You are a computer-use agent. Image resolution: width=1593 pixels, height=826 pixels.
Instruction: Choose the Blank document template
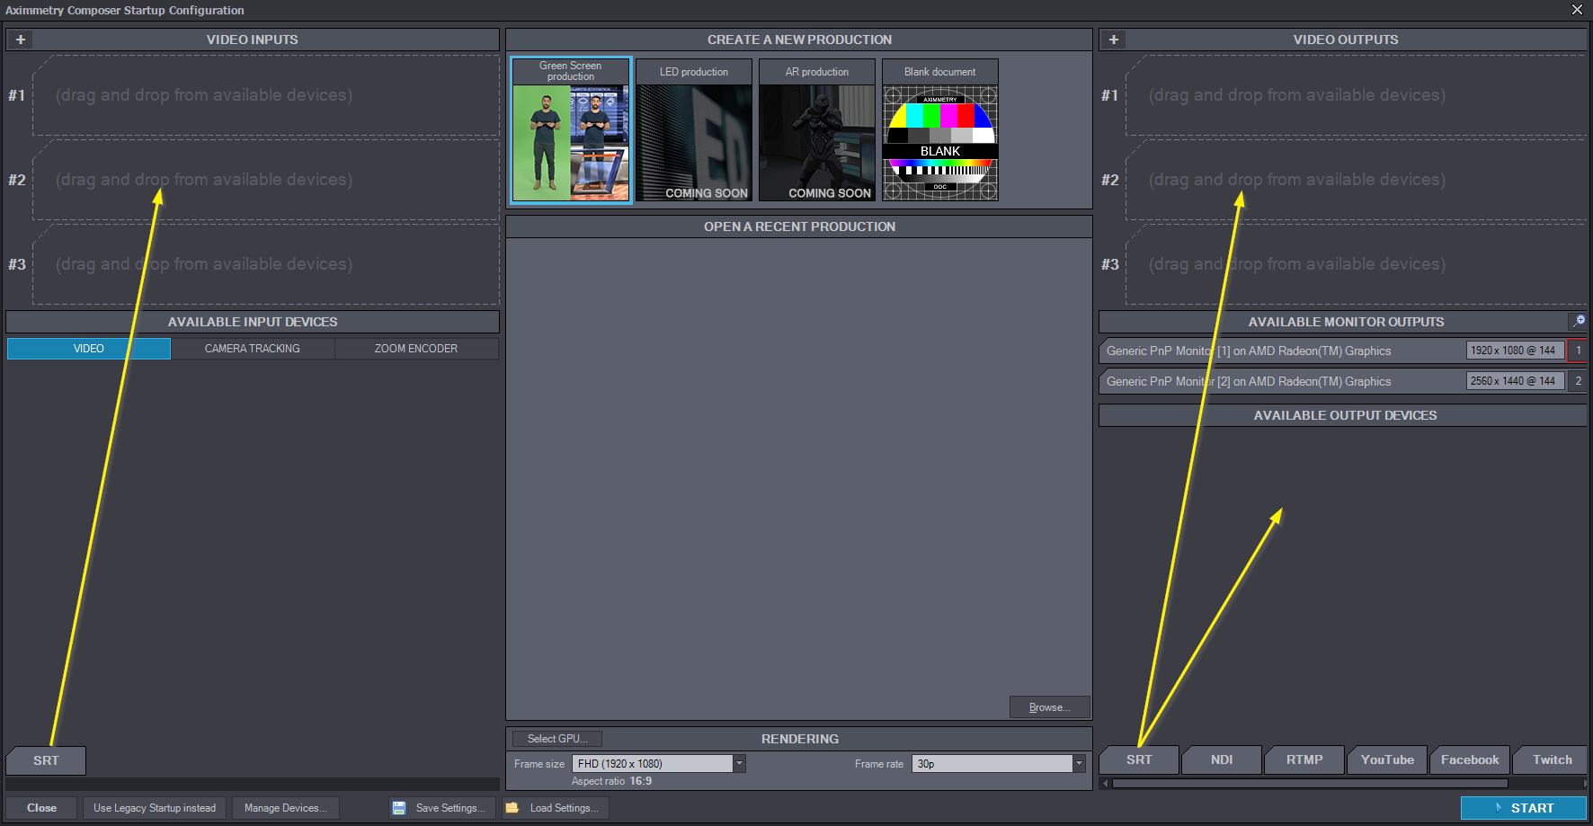(x=939, y=131)
